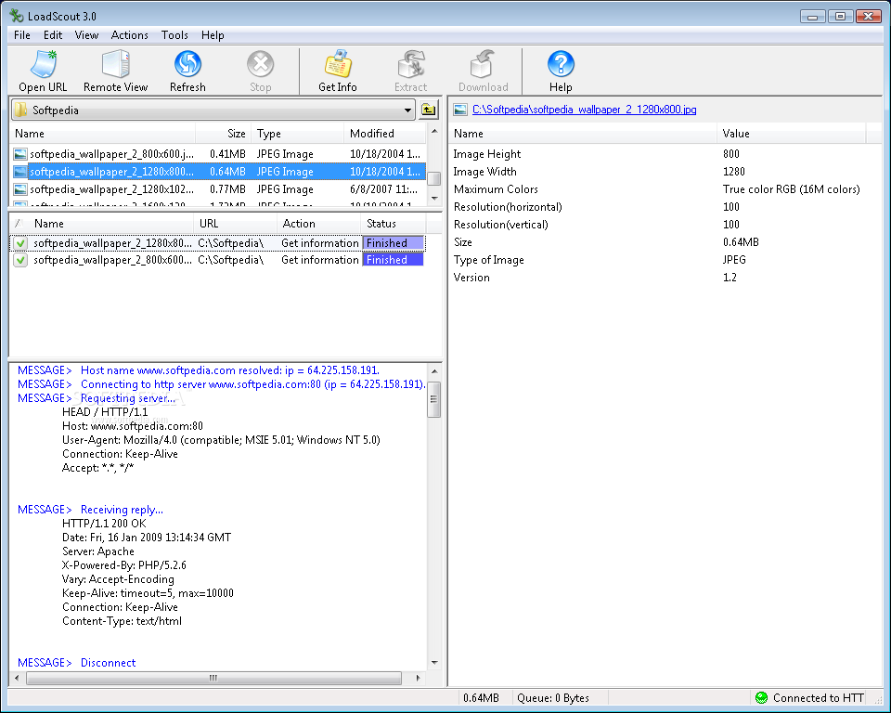891x713 pixels.
Task: Open the softpedia_wallpaper_2_1280x800.jpg path link
Action: (x=584, y=110)
